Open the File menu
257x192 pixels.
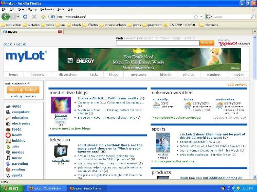(x=4, y=9)
